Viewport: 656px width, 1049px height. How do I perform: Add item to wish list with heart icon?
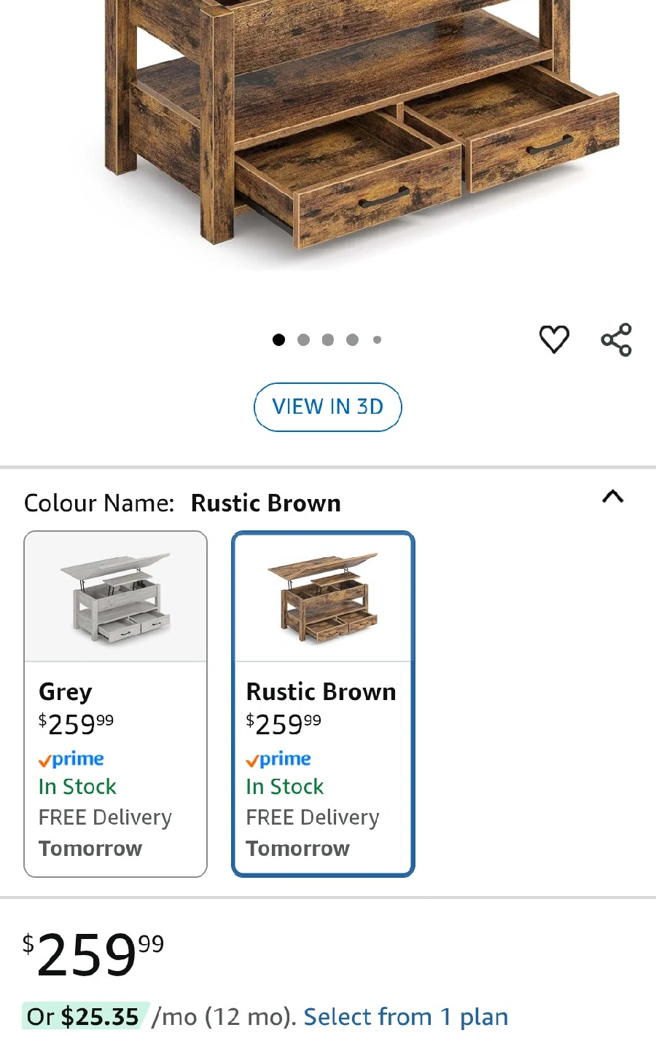pos(554,339)
